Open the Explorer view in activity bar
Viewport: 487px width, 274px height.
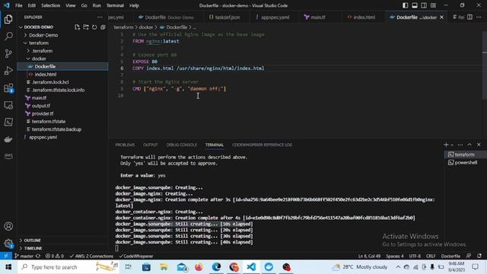[8, 19]
